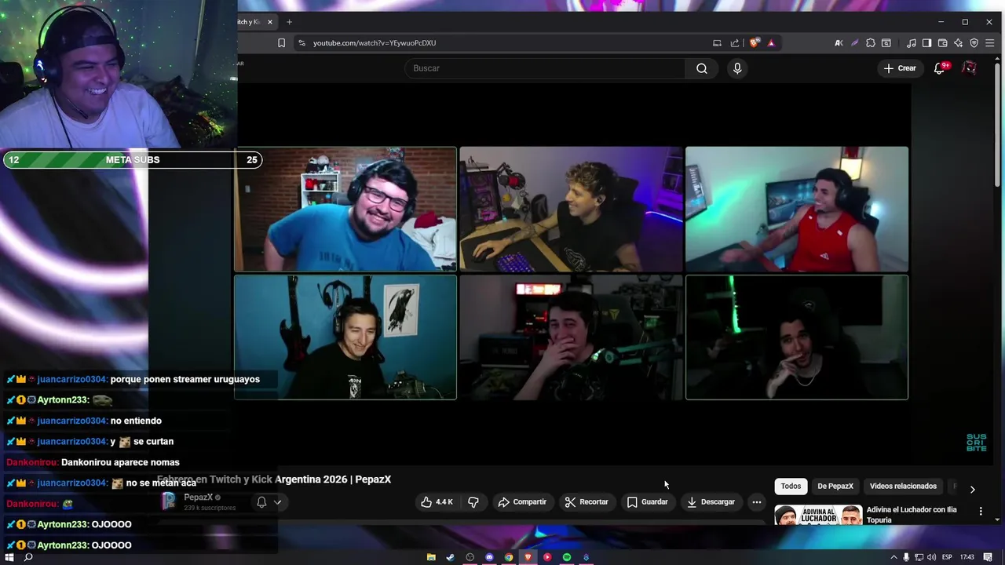Click the Brave icon on the taskbar
This screenshot has height=565, width=1005.
pyautogui.click(x=528, y=557)
